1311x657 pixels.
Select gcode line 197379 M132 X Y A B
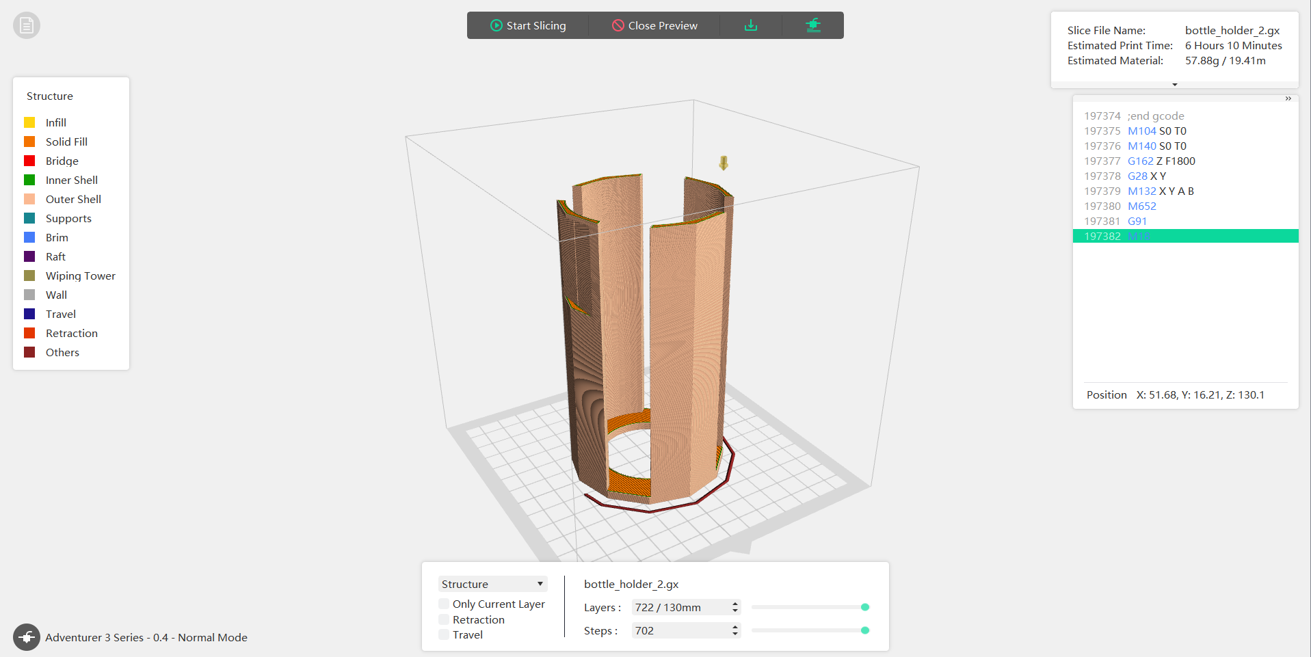(x=1185, y=191)
